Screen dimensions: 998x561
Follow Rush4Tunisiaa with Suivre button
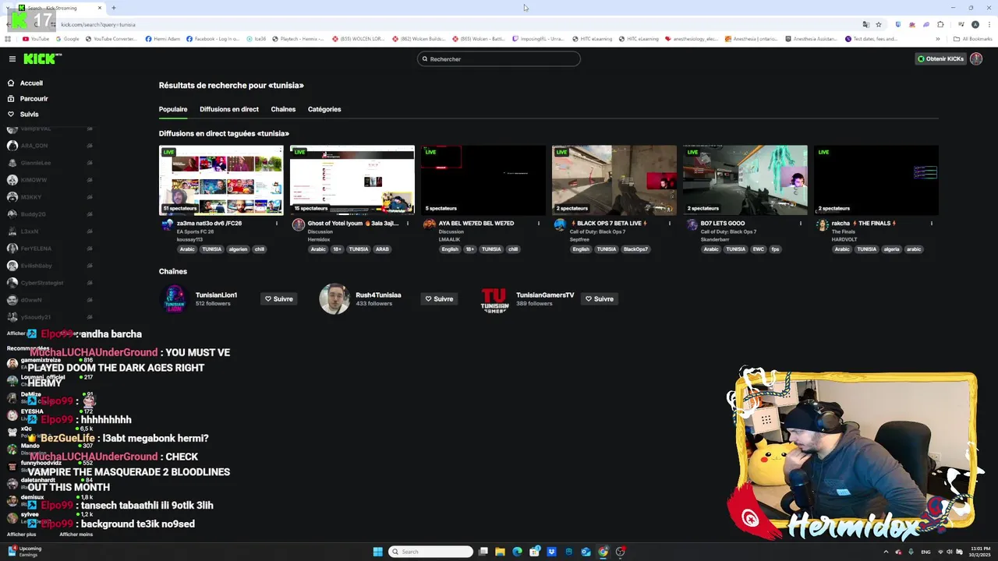(439, 299)
